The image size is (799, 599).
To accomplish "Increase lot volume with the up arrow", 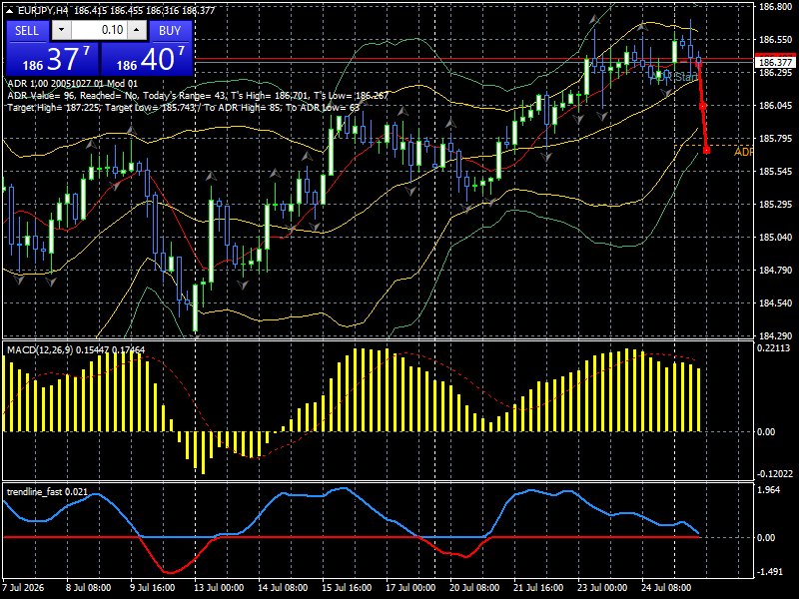I will [x=137, y=30].
